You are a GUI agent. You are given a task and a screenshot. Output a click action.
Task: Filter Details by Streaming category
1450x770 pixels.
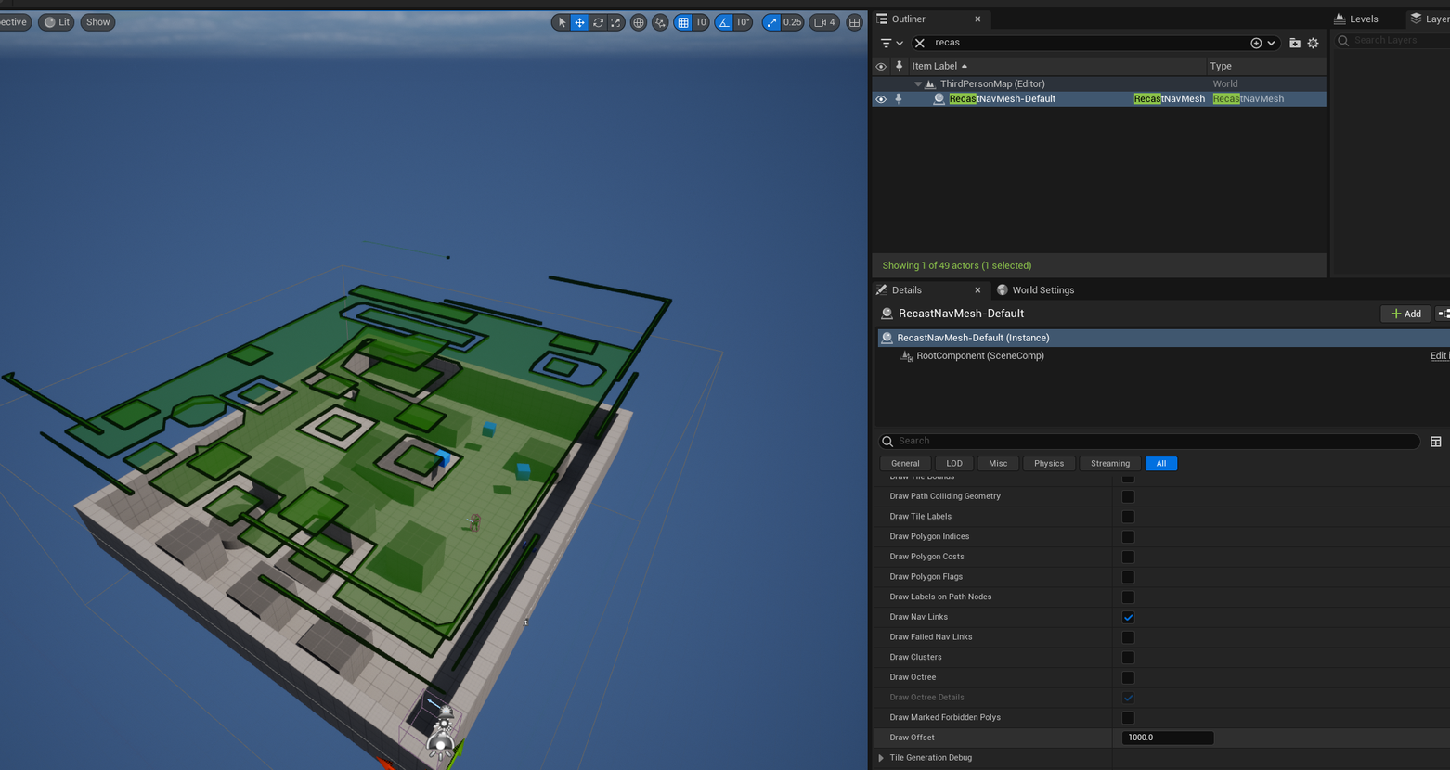1110,464
